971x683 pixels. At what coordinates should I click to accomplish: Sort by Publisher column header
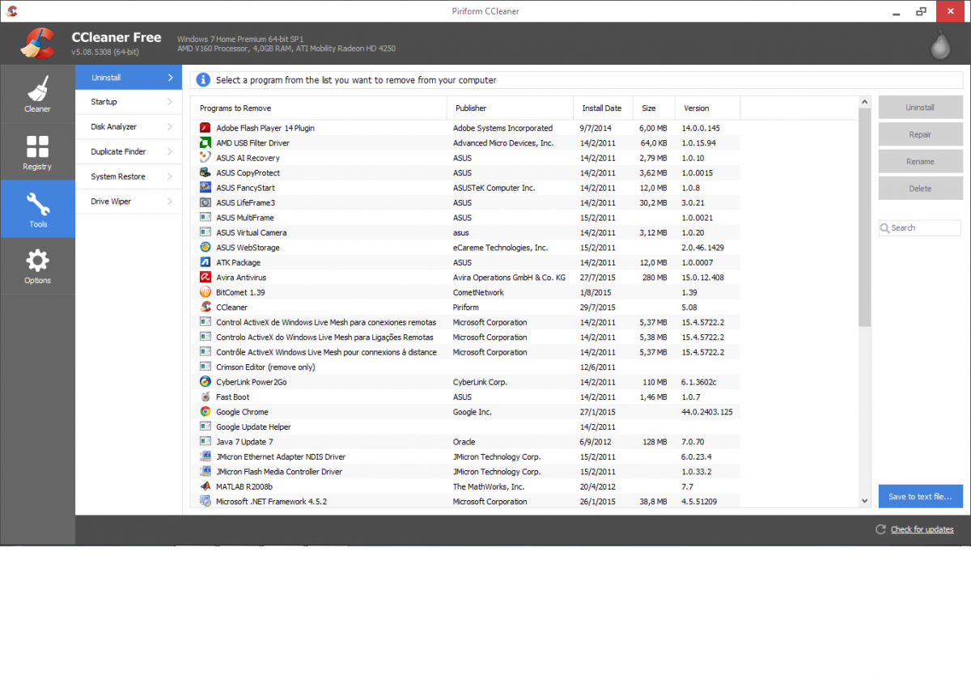tap(510, 108)
